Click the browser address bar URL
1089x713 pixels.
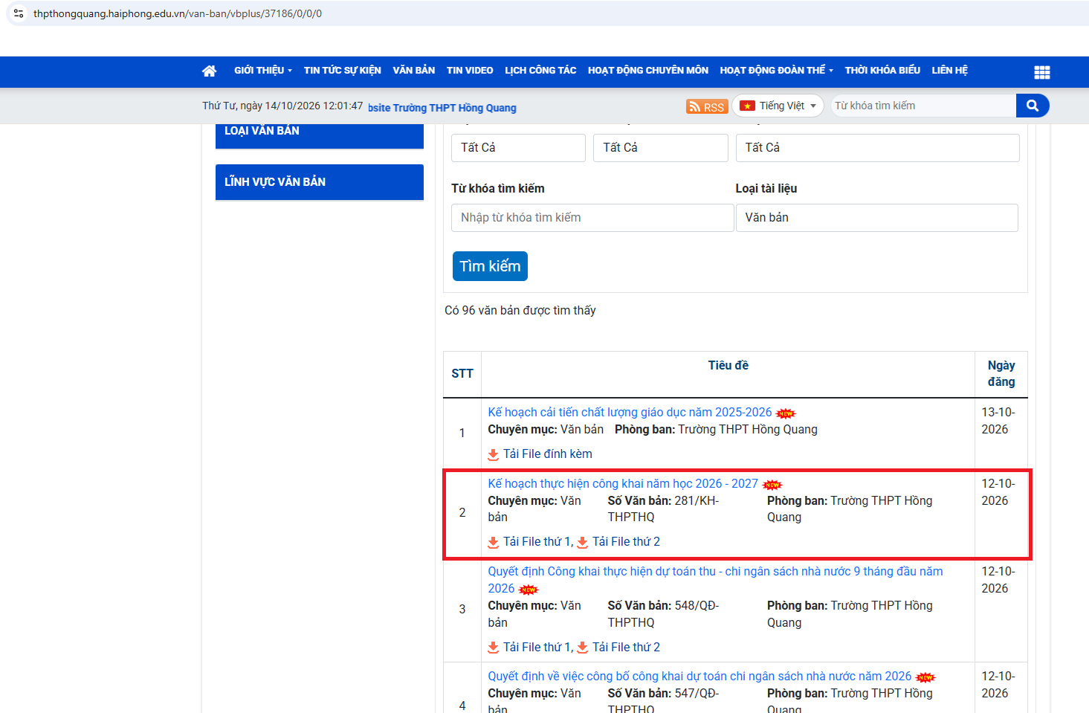click(x=178, y=13)
